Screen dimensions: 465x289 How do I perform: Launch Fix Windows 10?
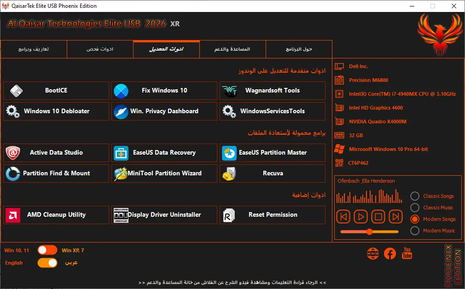pos(164,91)
